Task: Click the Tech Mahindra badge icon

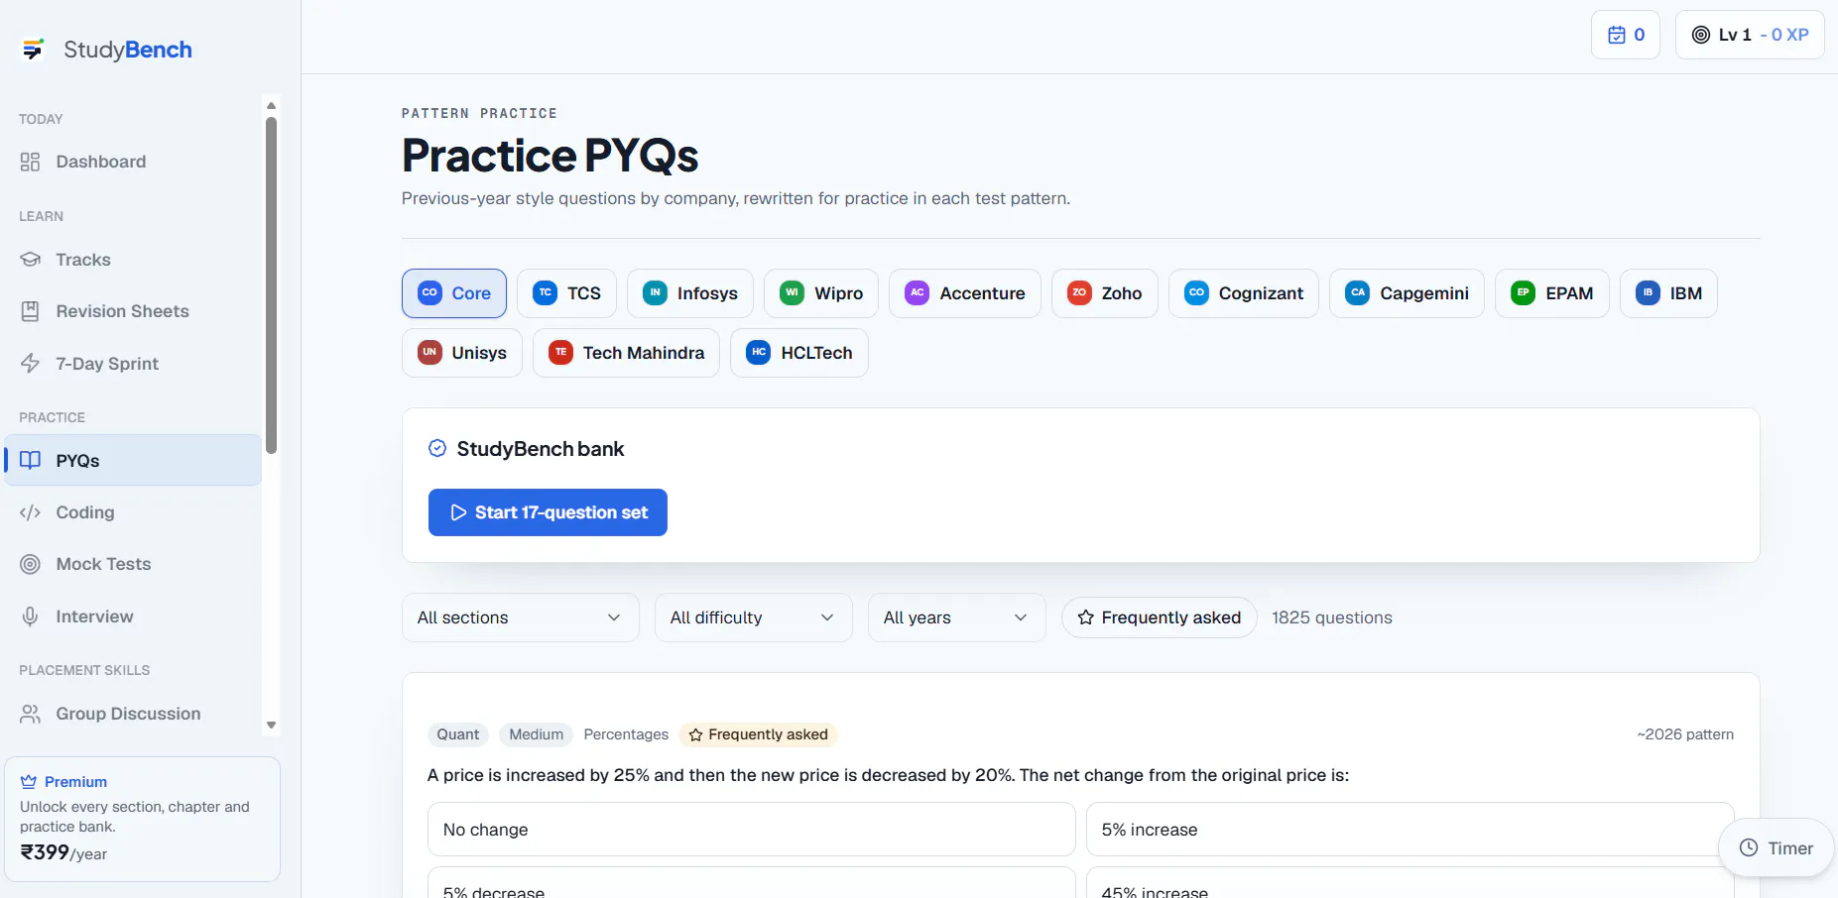Action: (560, 352)
